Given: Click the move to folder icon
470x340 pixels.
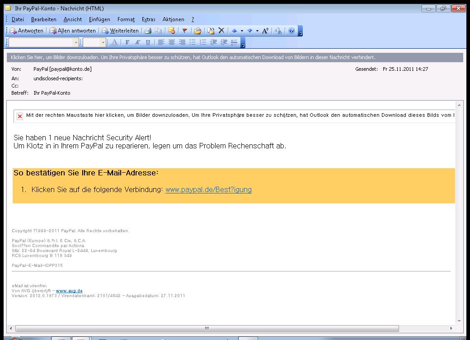Looking at the screenshot, I should point(211,31).
